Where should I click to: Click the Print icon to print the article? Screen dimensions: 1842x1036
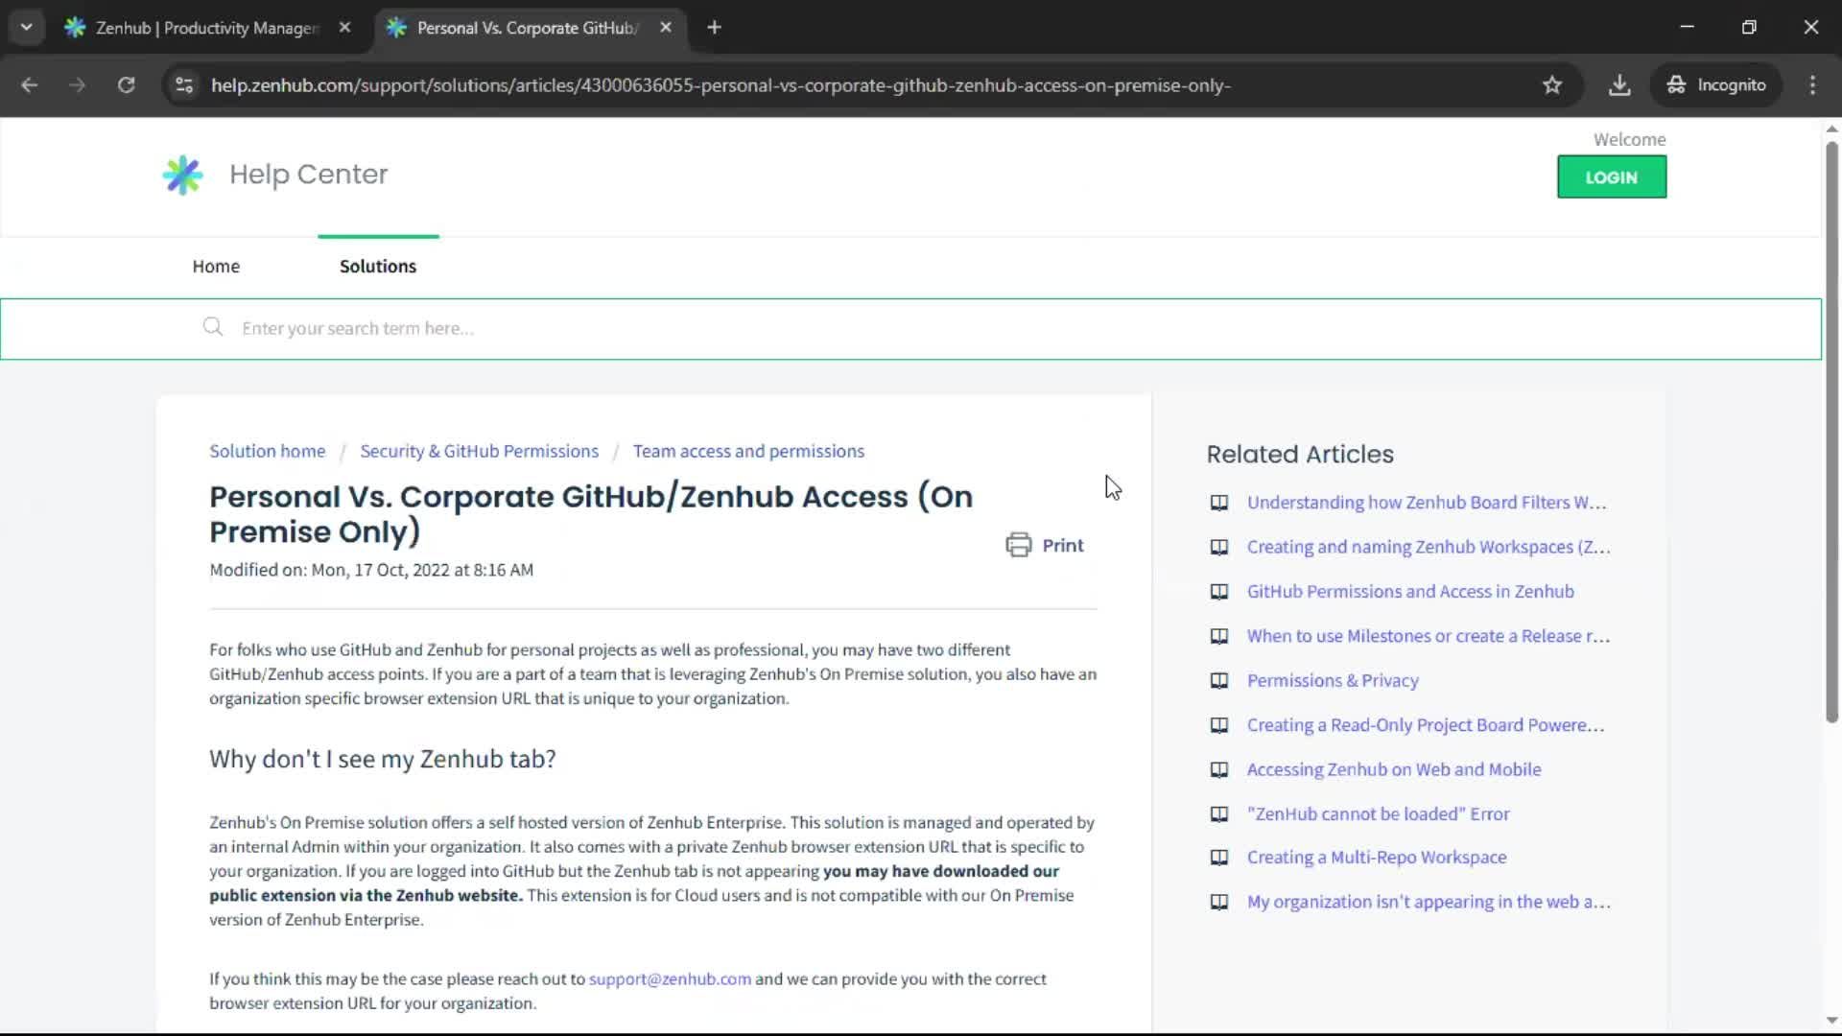[1019, 544]
